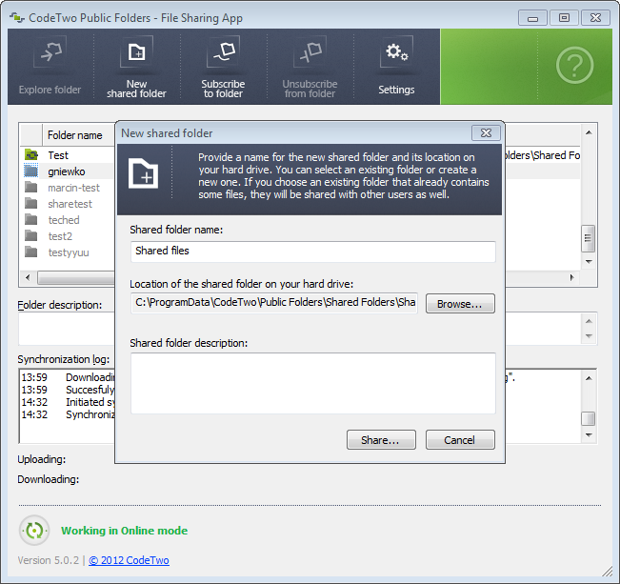620x584 pixels.
Task: Select the green Test folder icon
Action: click(31, 154)
